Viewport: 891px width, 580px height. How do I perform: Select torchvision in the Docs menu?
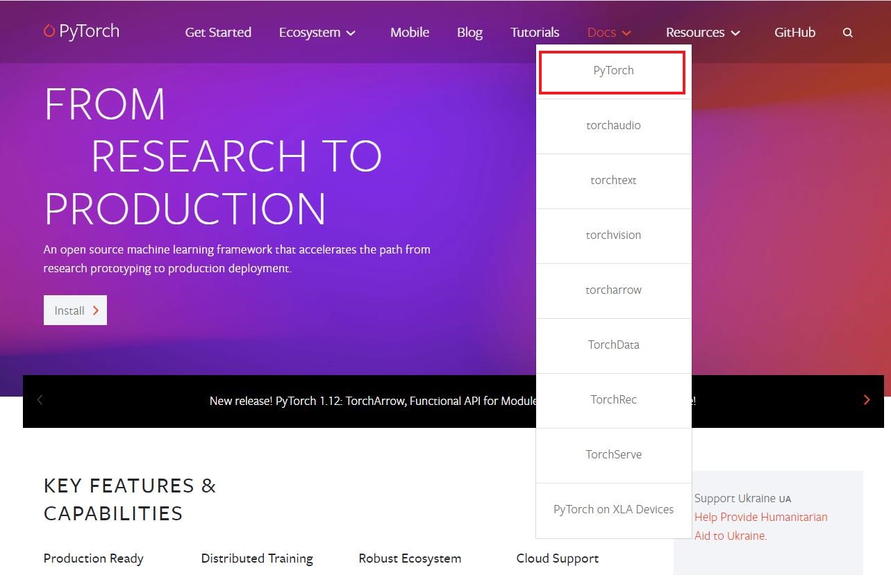(613, 235)
